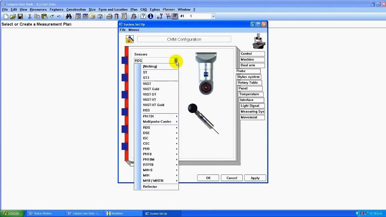Click the Cut scissors icon

[x=30, y=17]
